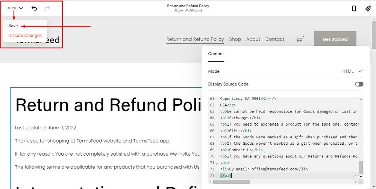Click the email list item code line
The width and height of the screenshot is (376, 189).
click(x=264, y=169)
